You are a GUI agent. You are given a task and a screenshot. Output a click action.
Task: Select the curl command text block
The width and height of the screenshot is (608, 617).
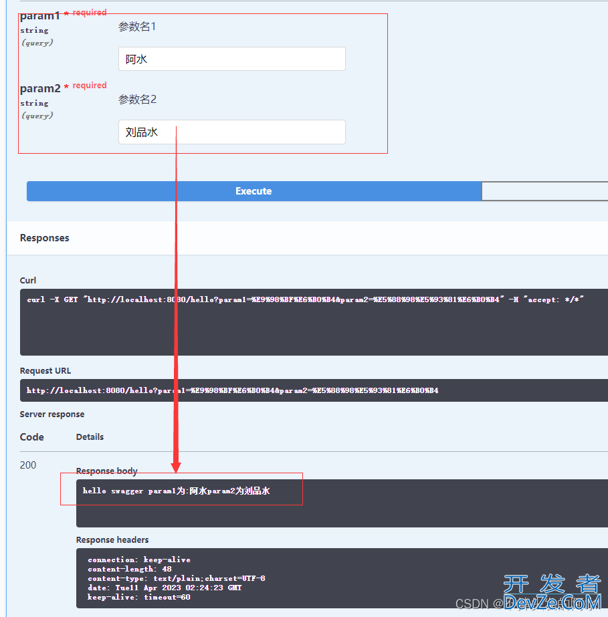click(314, 322)
